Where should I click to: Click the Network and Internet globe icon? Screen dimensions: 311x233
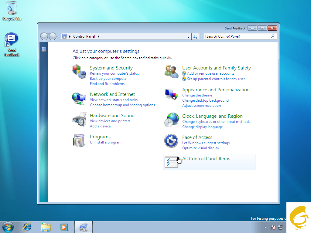pyautogui.click(x=79, y=98)
